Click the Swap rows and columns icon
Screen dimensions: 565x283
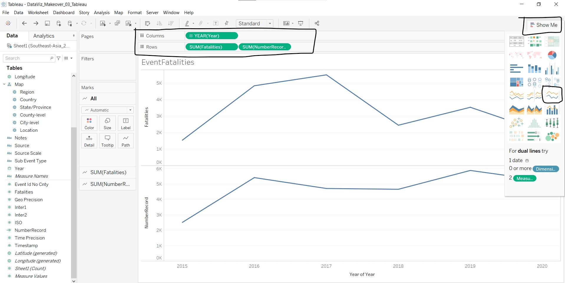click(x=148, y=24)
